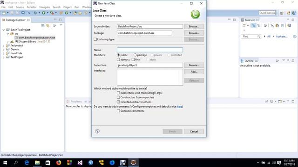The width and height of the screenshot is (298, 167).
Task: Uncheck Inherited abstract methods checkbox
Action: tap(118, 102)
